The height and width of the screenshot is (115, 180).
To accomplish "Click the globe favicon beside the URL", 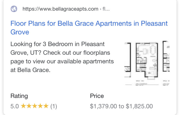I will (x=14, y=9).
